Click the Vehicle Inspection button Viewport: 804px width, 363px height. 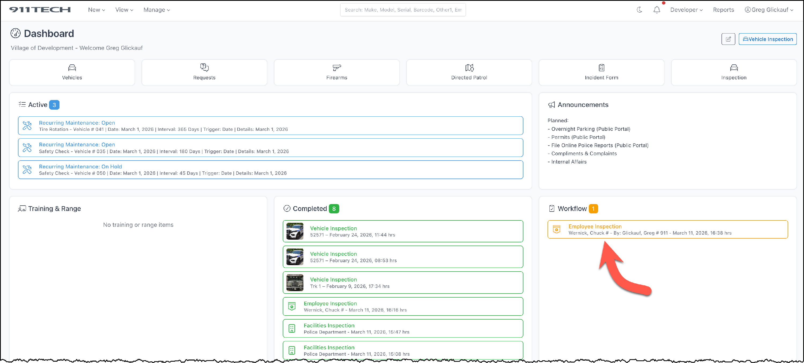click(767, 39)
